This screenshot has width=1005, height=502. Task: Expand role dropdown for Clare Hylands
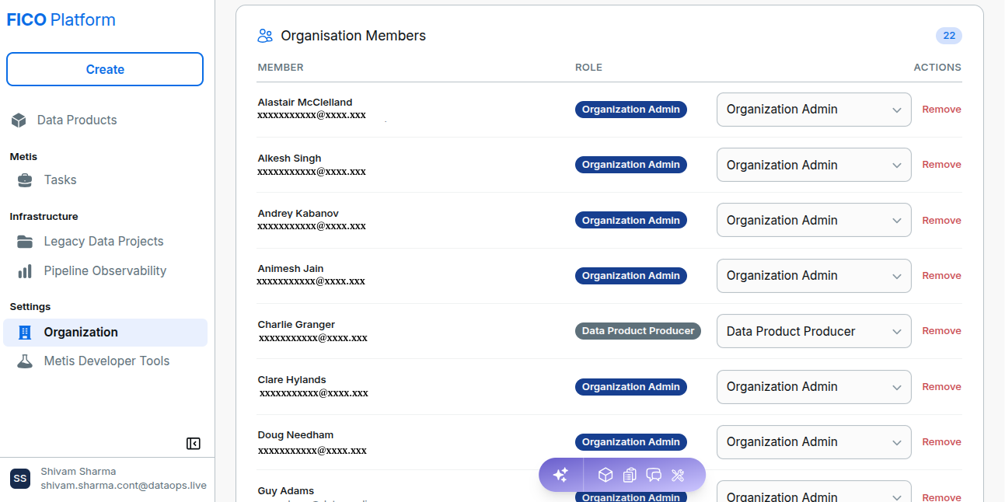pyautogui.click(x=814, y=387)
